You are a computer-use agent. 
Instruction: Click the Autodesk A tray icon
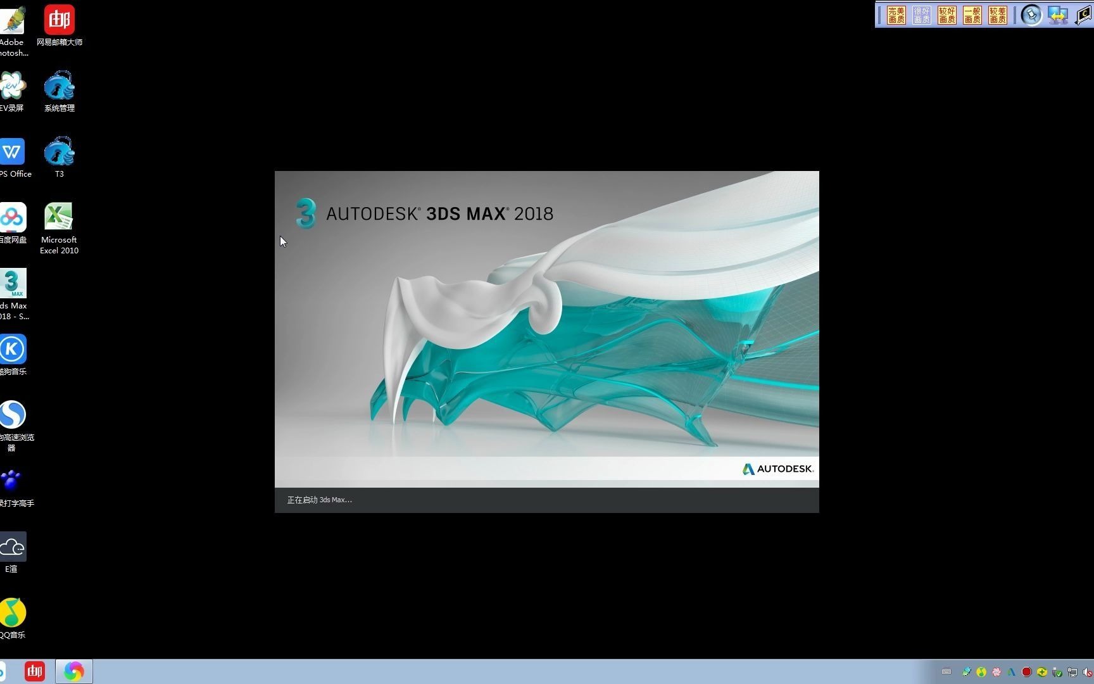(x=1012, y=672)
